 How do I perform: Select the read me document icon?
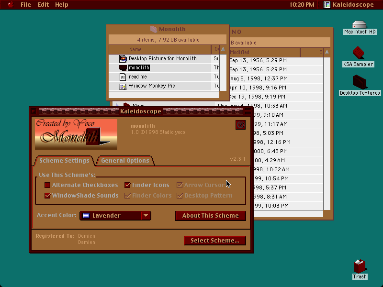pos(123,77)
